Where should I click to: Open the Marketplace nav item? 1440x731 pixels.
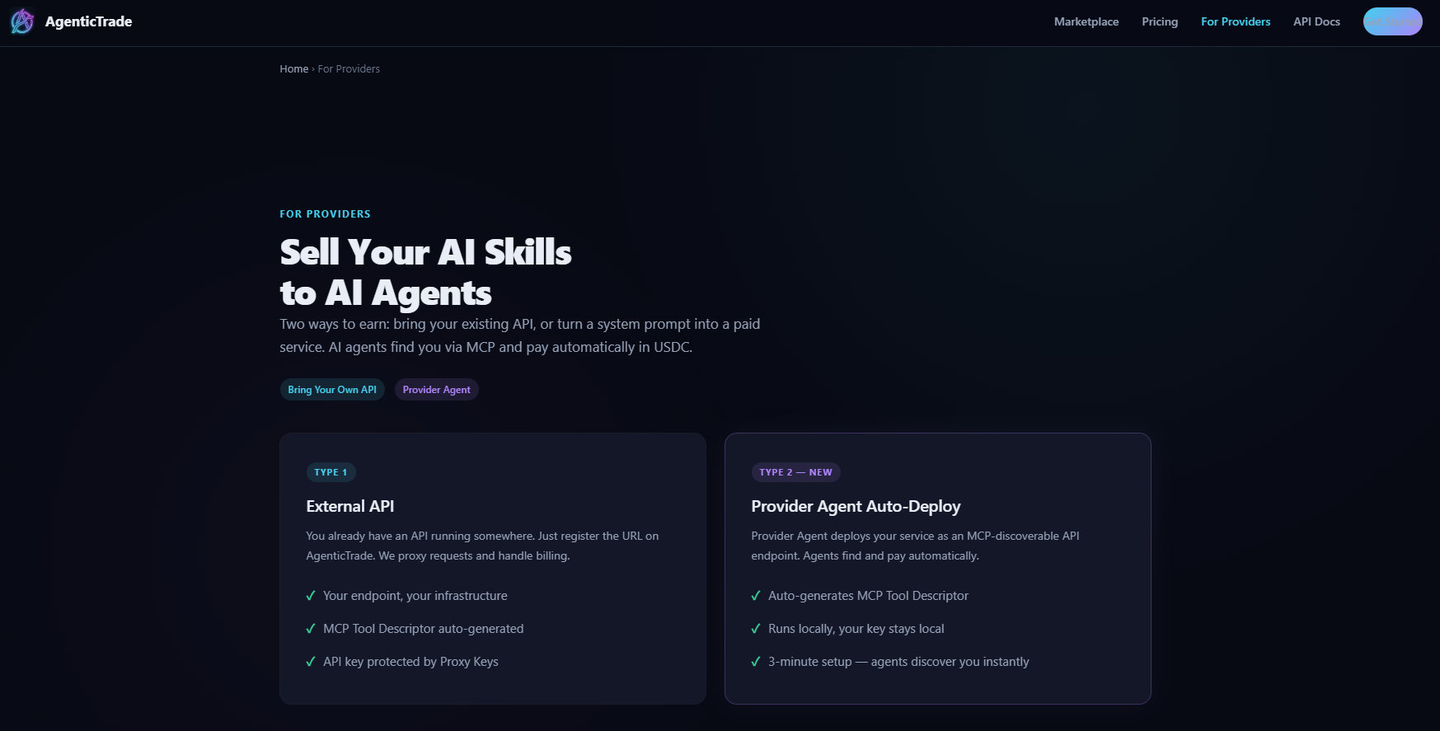tap(1086, 21)
